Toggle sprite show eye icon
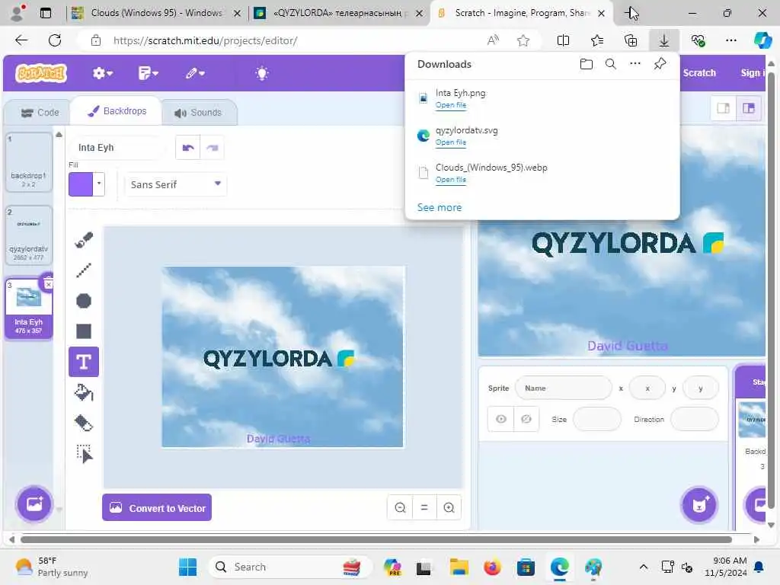 coord(501,419)
